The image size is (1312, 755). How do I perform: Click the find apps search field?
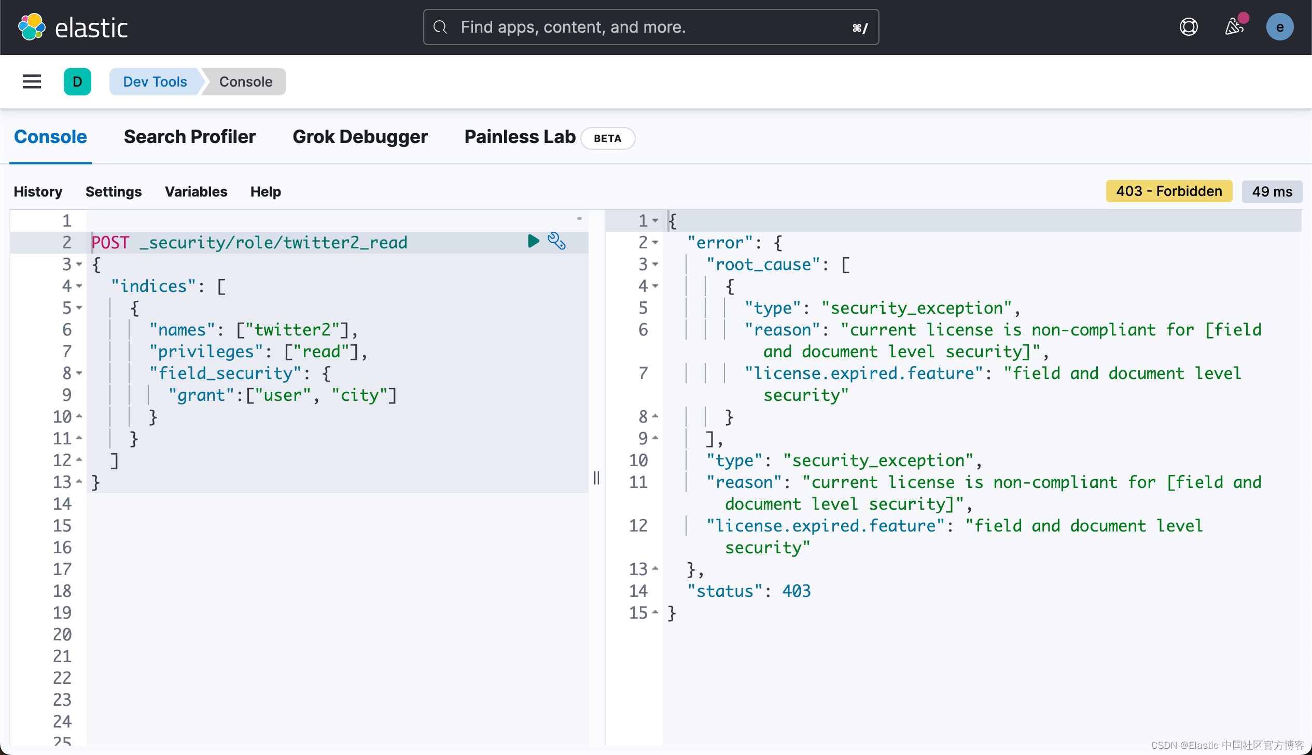click(650, 27)
